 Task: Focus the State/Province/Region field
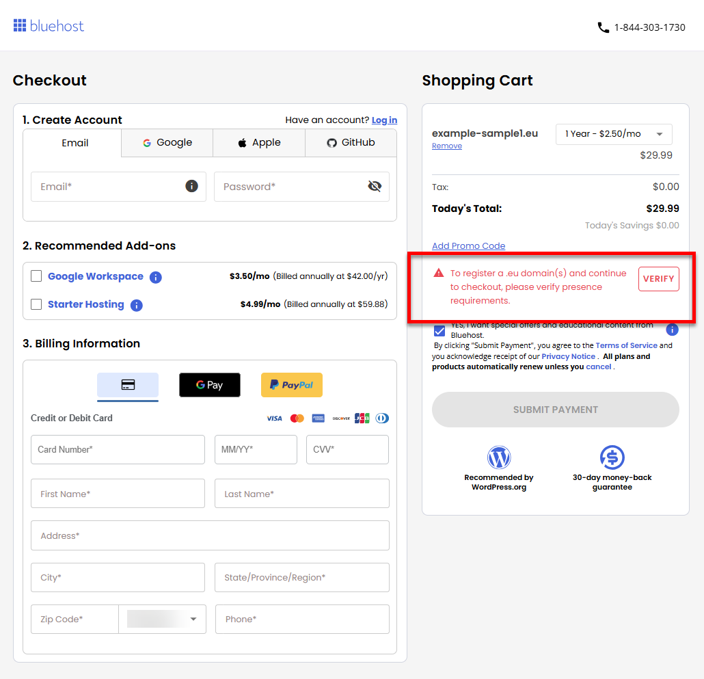pos(302,578)
